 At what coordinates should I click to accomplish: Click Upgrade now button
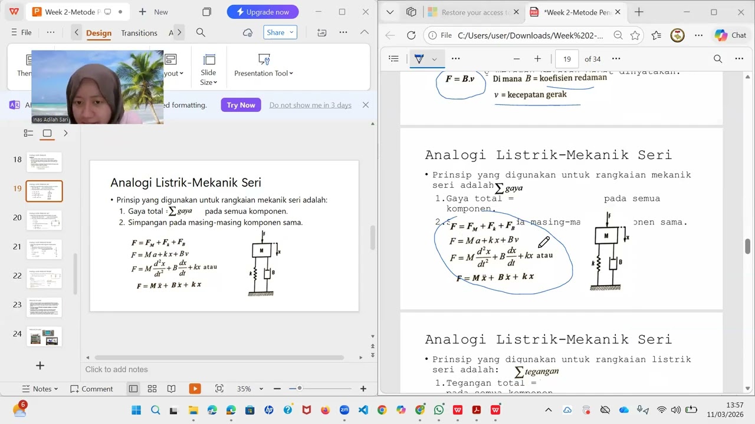pos(262,12)
